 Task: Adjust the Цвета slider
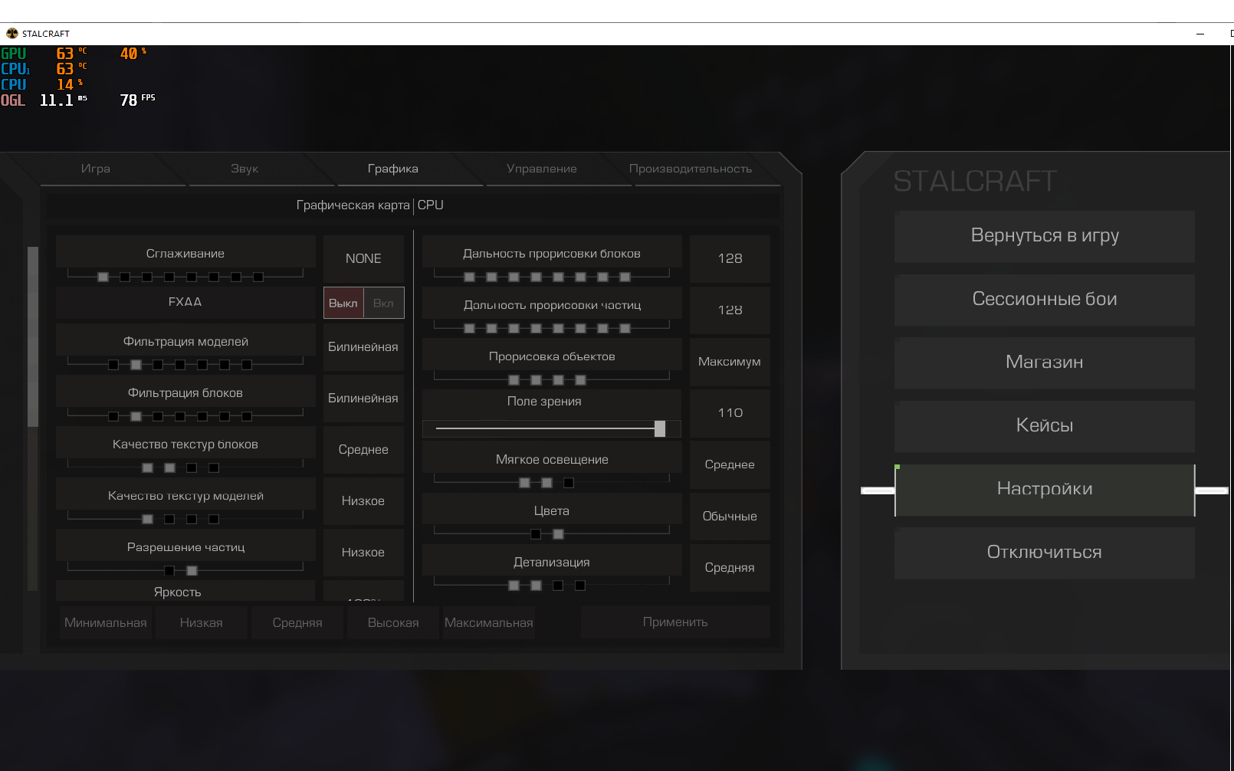point(552,533)
